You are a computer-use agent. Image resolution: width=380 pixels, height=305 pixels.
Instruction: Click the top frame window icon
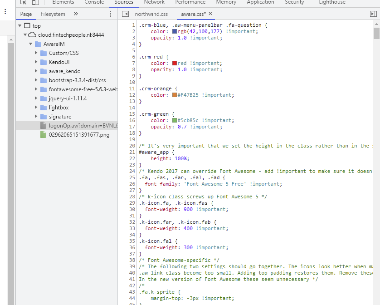[27, 25]
